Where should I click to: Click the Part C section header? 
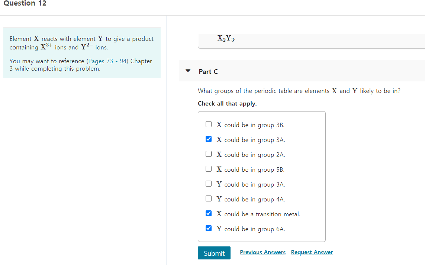[x=208, y=71]
